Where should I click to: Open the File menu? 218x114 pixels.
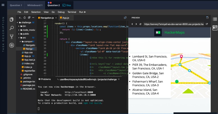coord(19,12)
